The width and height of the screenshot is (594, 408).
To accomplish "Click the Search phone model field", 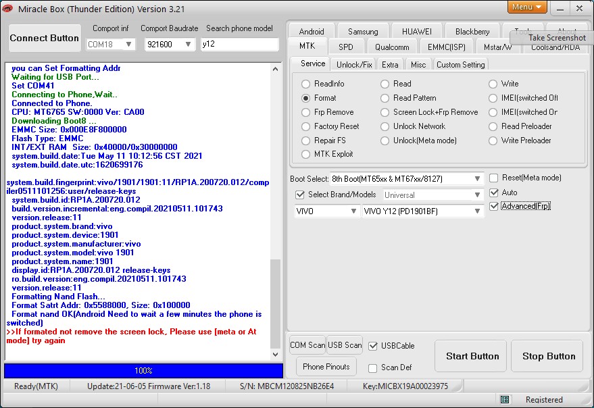I will click(239, 44).
